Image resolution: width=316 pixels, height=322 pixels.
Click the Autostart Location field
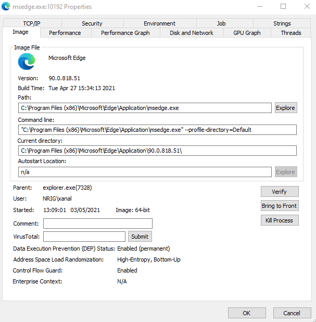[145, 172]
